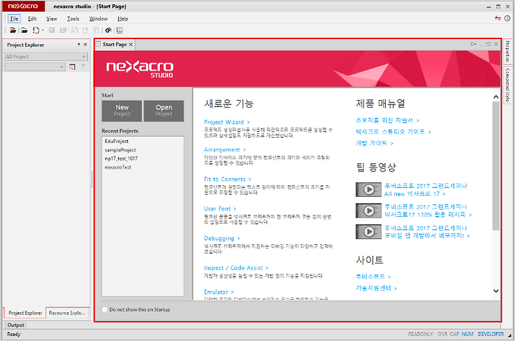This screenshot has height=341, width=515.
Task: Open the Arrangement link
Action: pyautogui.click(x=225, y=150)
